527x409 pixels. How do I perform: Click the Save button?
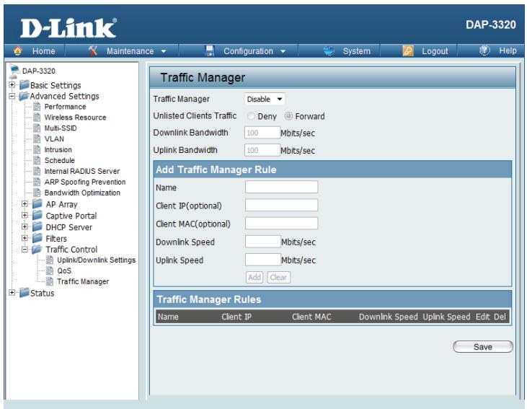pos(483,347)
